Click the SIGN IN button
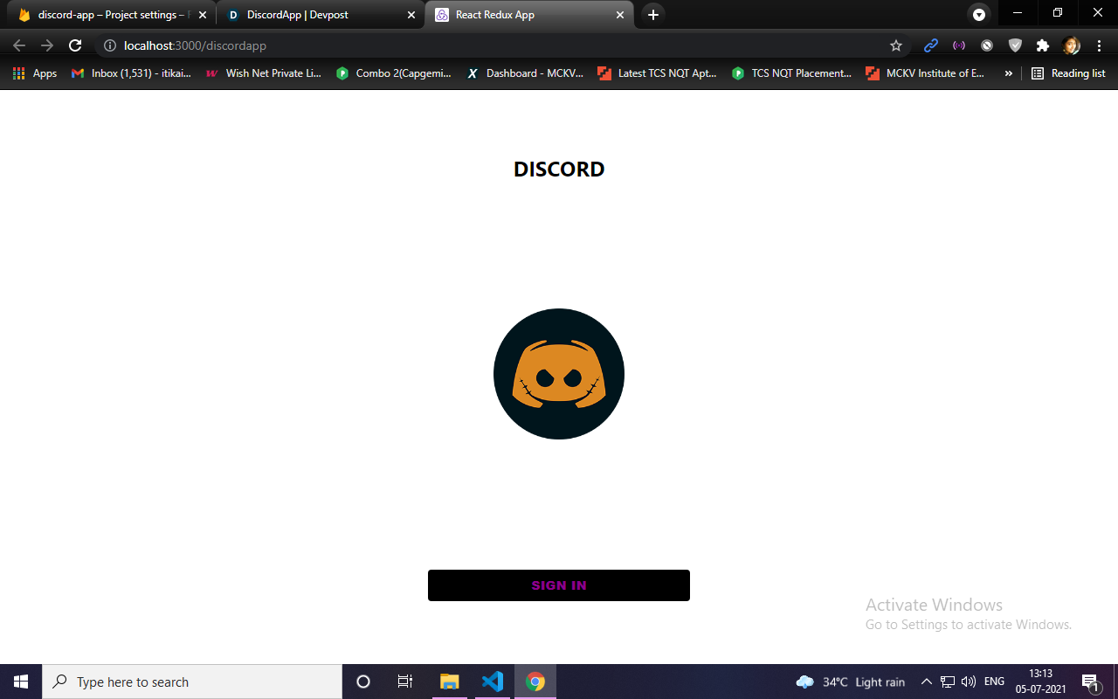The width and height of the screenshot is (1118, 699). 559,585
